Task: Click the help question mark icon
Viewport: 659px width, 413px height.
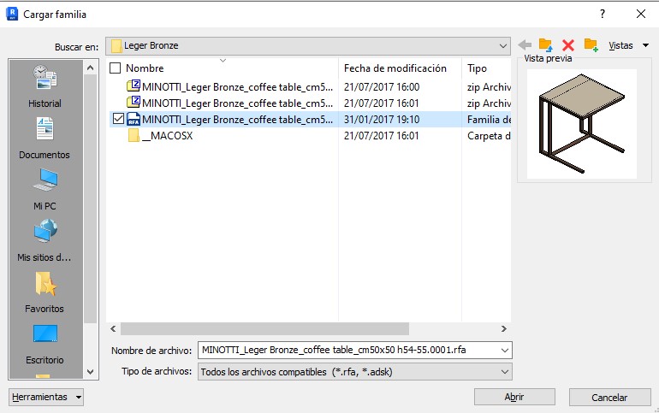Action: coord(603,15)
